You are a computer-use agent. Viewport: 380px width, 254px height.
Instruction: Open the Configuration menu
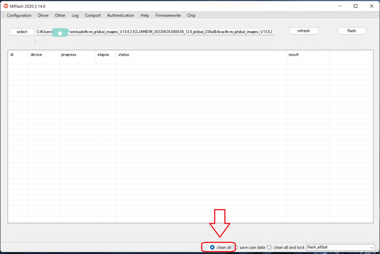tap(19, 15)
